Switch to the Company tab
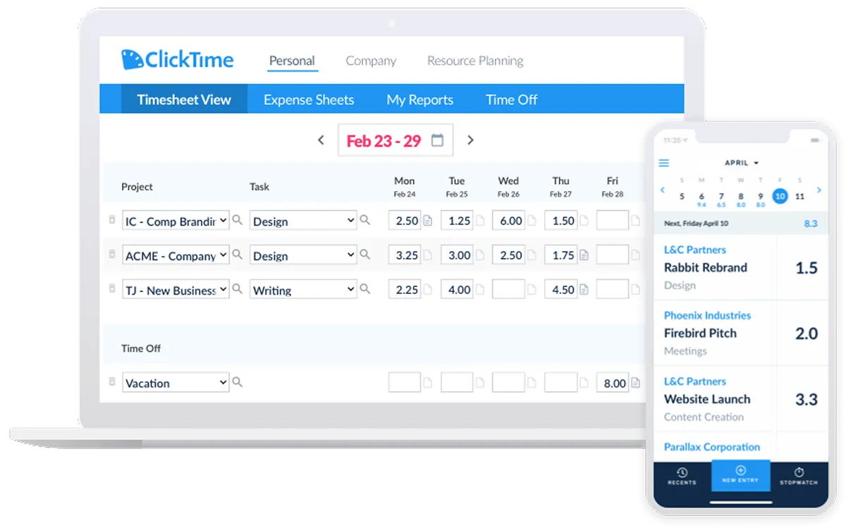Viewport: 846px width, 528px height. pyautogui.click(x=371, y=61)
